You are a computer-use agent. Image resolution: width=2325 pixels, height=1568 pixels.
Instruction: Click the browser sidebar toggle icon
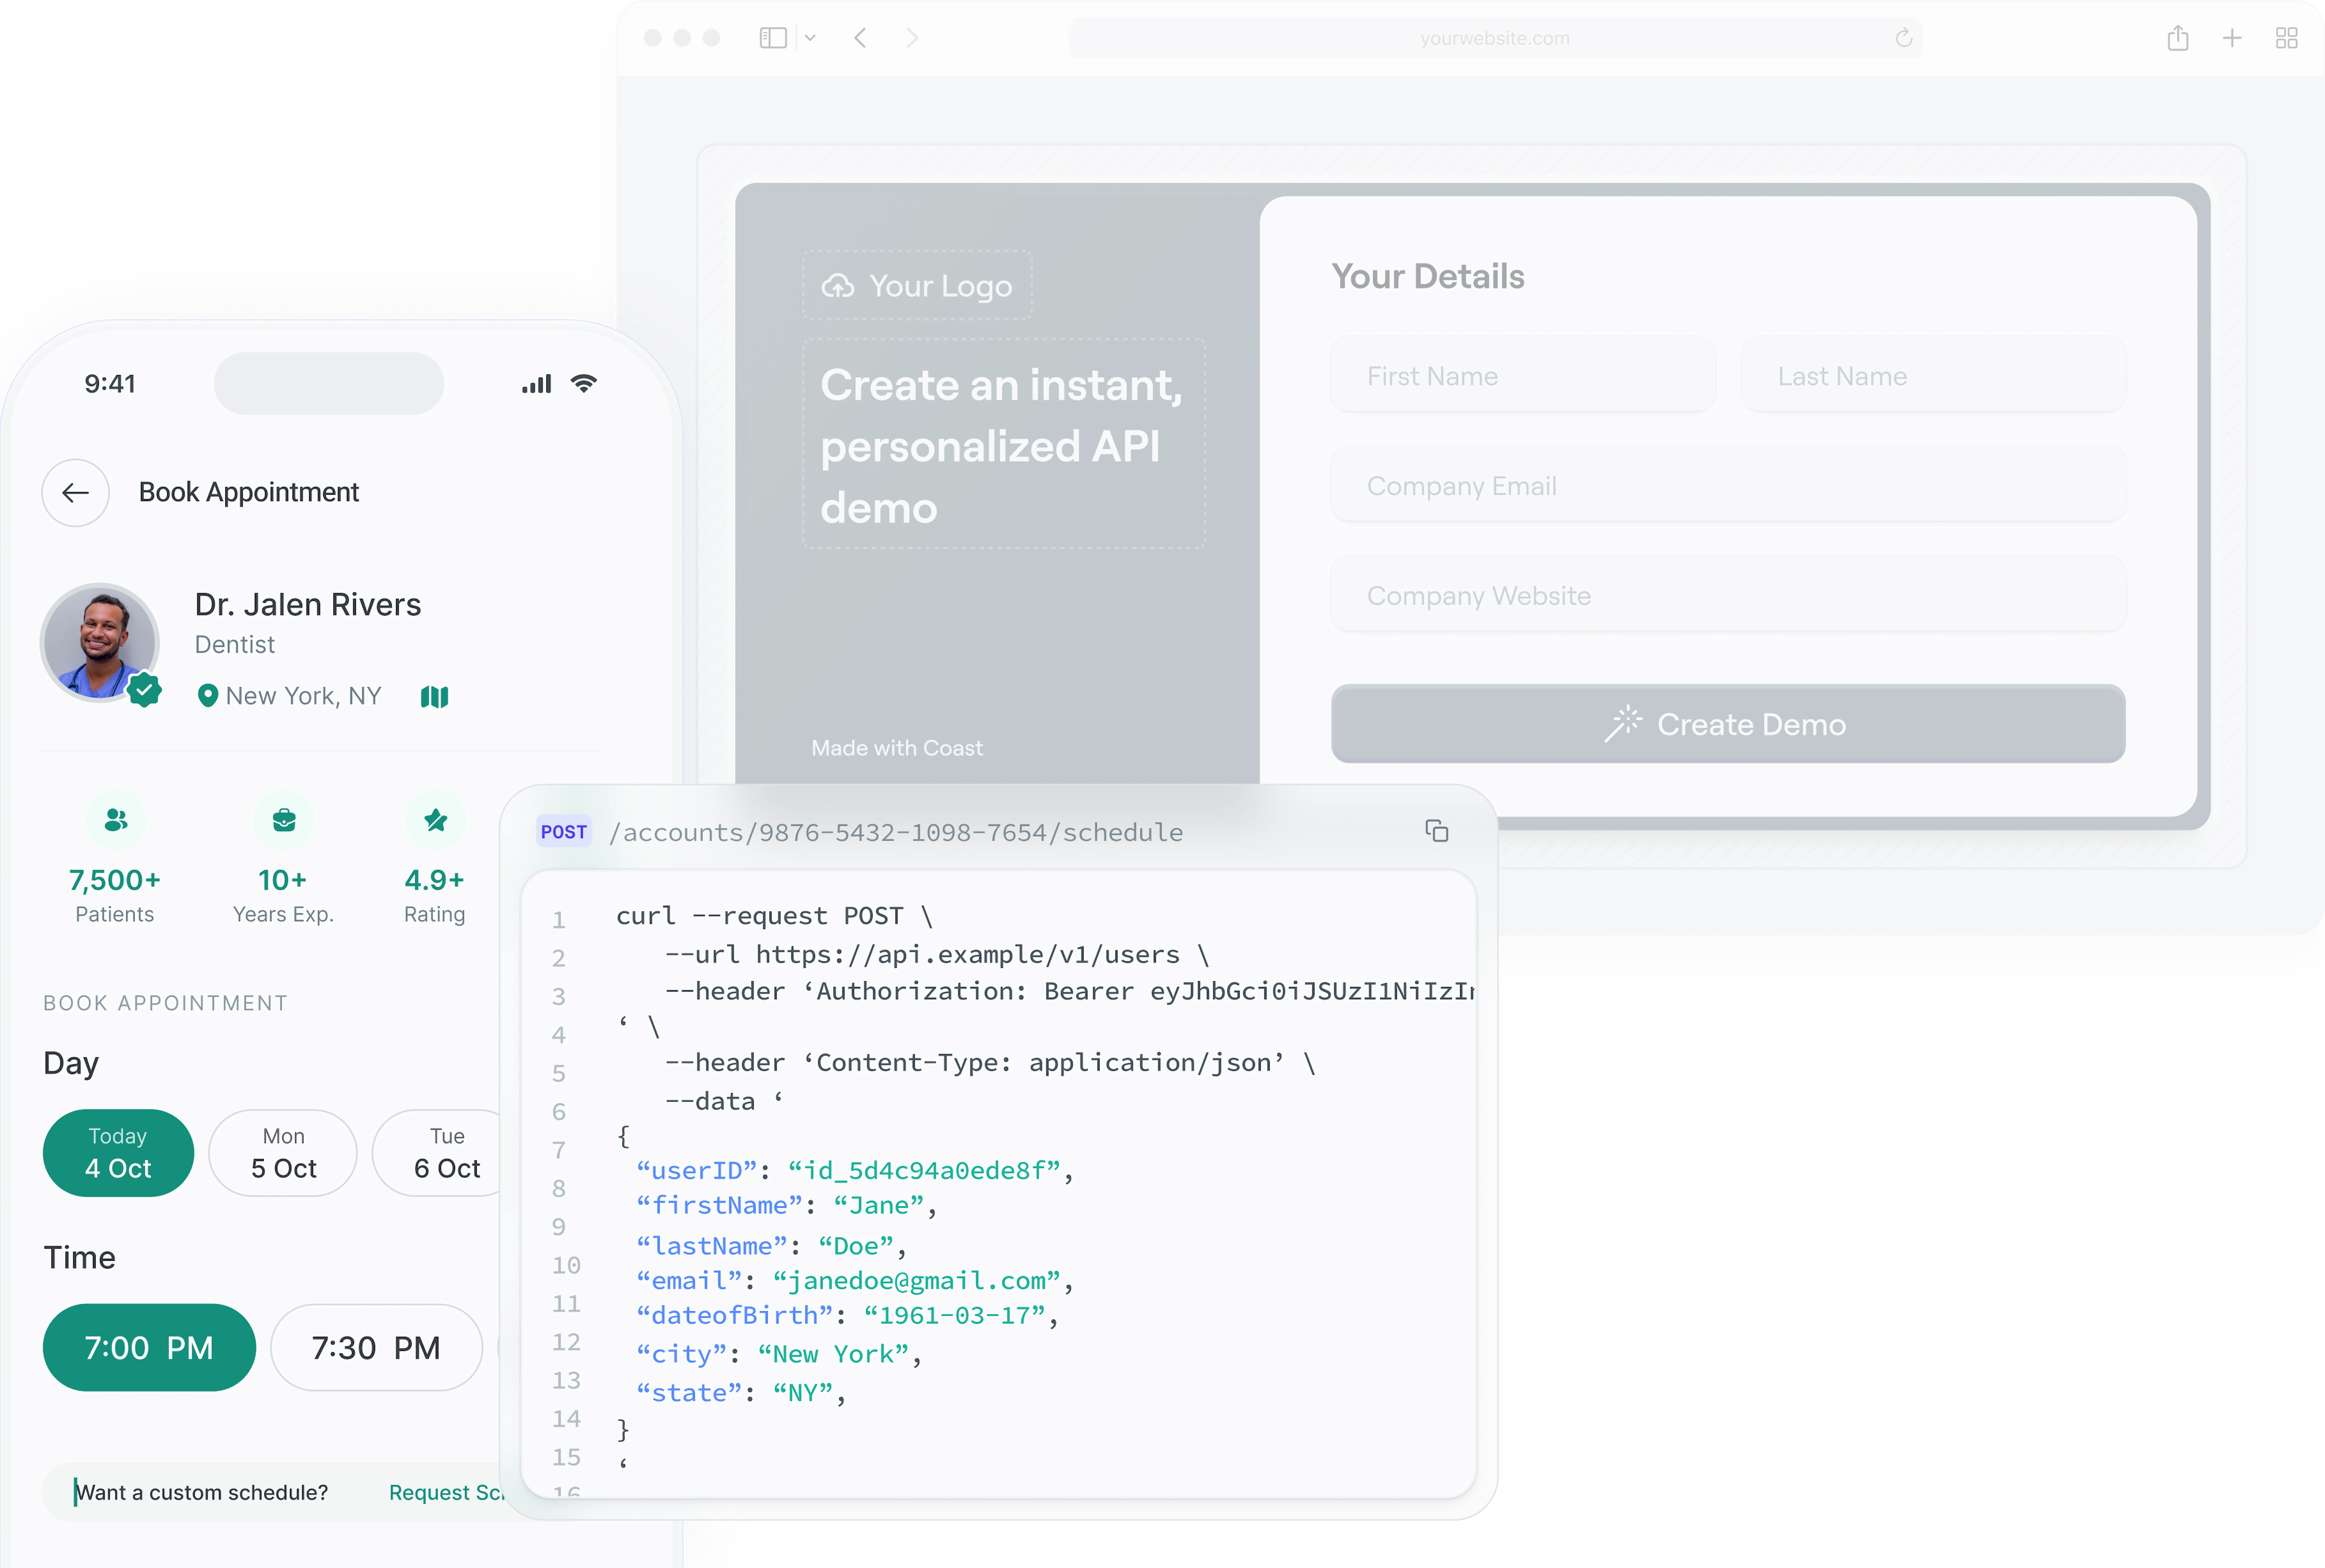coord(773,38)
